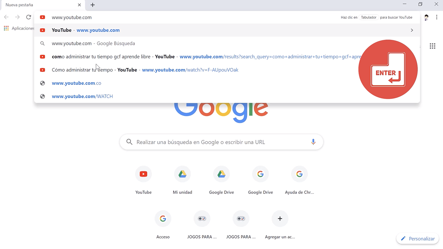Open the first Google Drive shortcut icon
Viewport: 443px width, 249px height.
[221, 174]
